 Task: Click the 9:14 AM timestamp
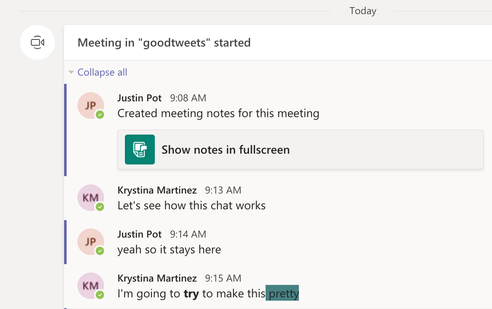coord(188,234)
